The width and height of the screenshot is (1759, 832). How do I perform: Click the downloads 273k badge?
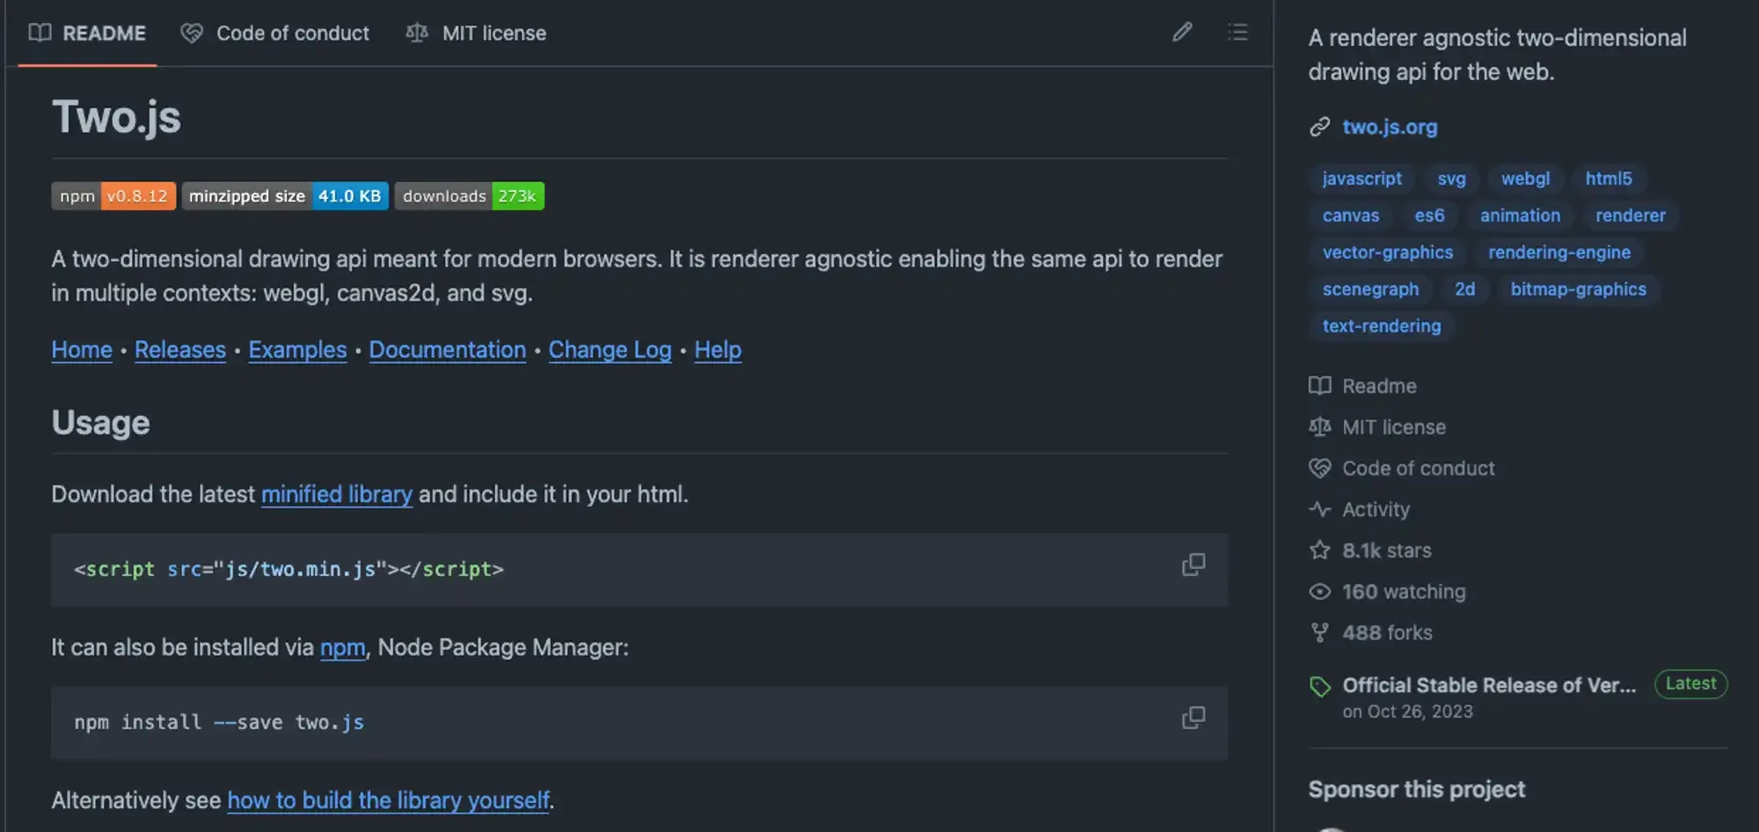pyautogui.click(x=469, y=196)
